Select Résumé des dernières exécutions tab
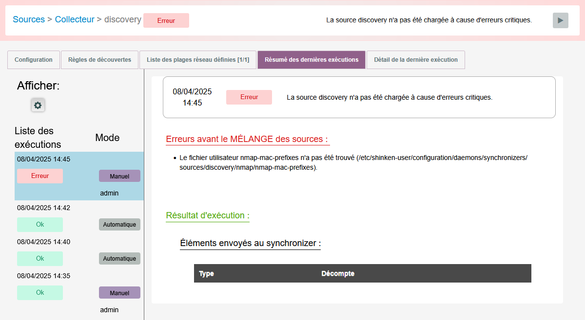This screenshot has width=585, height=320. coord(311,60)
